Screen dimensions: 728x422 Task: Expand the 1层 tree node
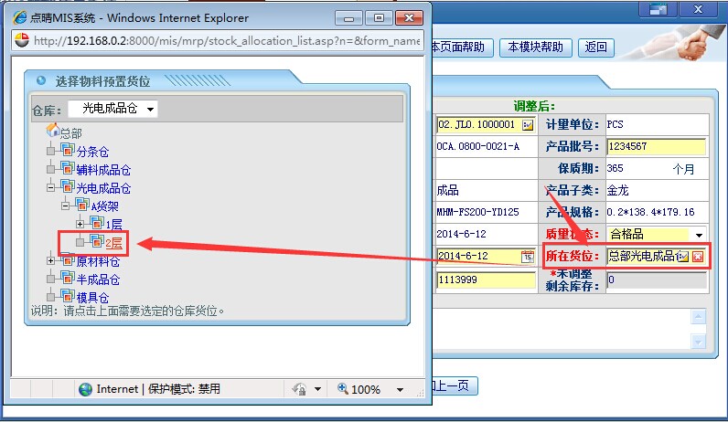(80, 224)
